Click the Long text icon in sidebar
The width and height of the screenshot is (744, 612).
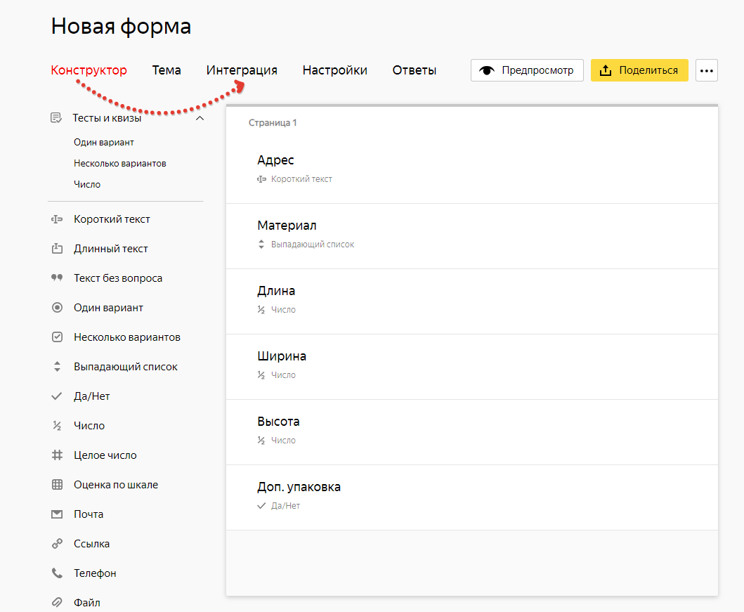57,249
